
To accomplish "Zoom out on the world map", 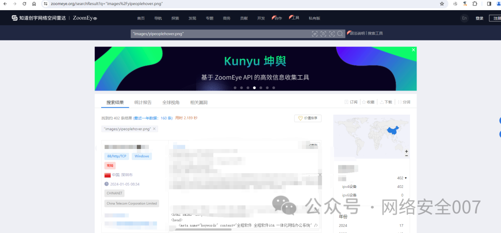I will [406, 155].
